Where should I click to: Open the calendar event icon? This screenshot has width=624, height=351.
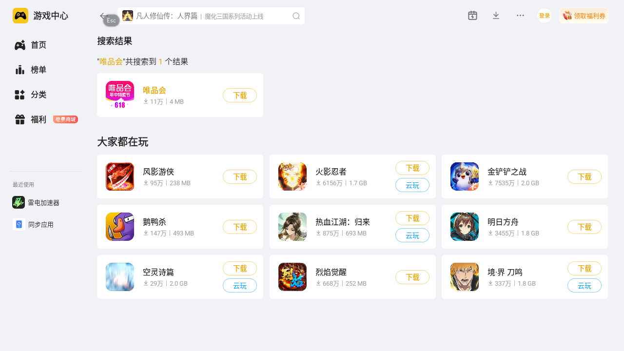point(472,16)
